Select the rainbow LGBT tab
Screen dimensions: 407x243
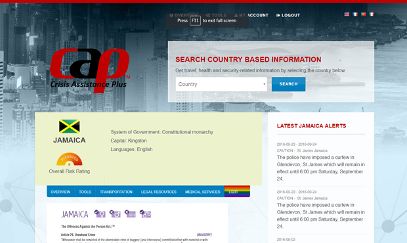(237, 191)
